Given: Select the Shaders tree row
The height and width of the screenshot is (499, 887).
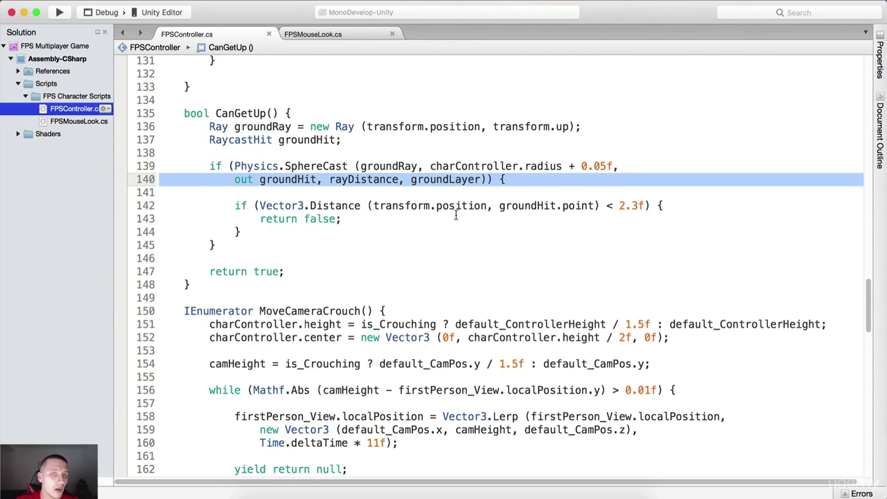Looking at the screenshot, I should tap(48, 134).
